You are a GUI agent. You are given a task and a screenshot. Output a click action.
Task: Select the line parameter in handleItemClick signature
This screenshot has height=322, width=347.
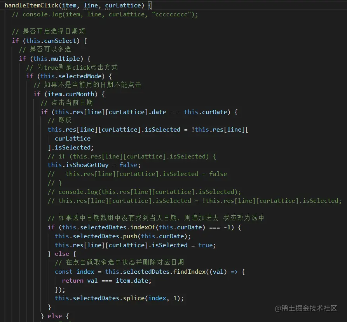(x=91, y=5)
